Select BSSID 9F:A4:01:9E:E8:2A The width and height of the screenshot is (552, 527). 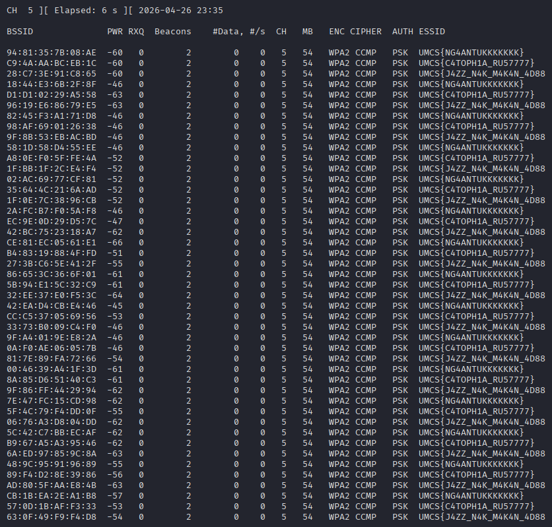52,338
